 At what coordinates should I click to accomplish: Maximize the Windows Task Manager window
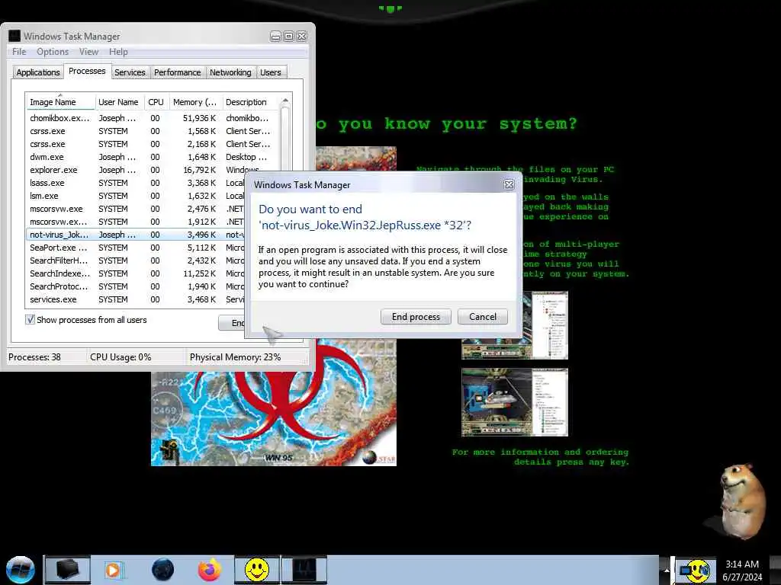(288, 37)
